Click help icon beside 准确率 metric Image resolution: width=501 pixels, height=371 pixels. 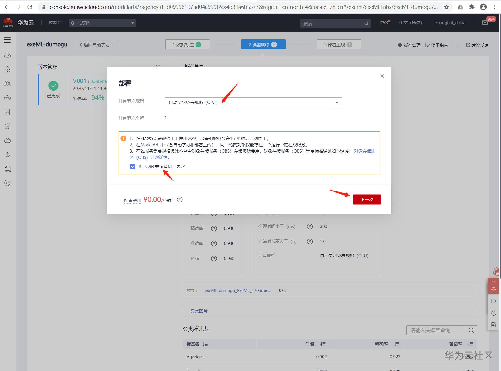pos(214,243)
